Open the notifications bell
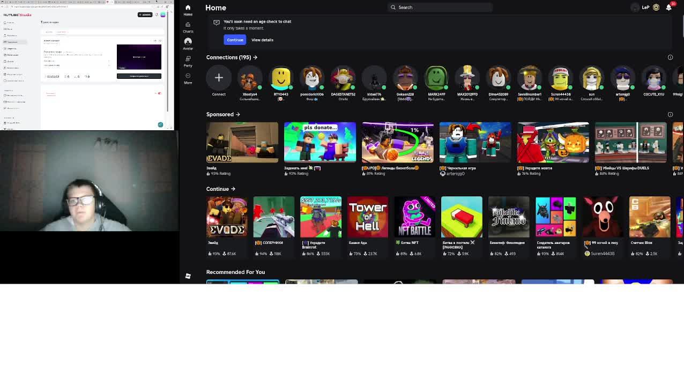684x385 pixels. click(668, 7)
